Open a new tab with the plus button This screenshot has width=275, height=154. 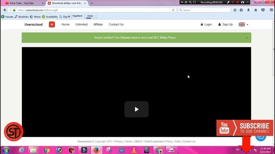click(92, 3)
